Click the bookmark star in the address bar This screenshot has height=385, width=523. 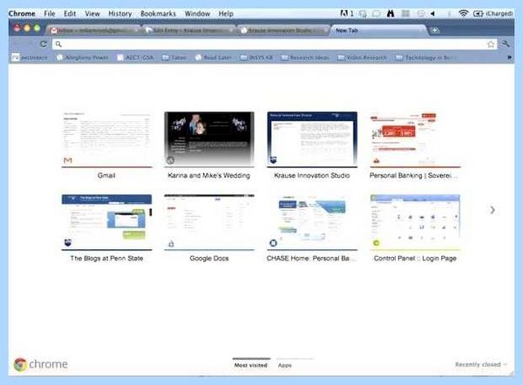[491, 44]
